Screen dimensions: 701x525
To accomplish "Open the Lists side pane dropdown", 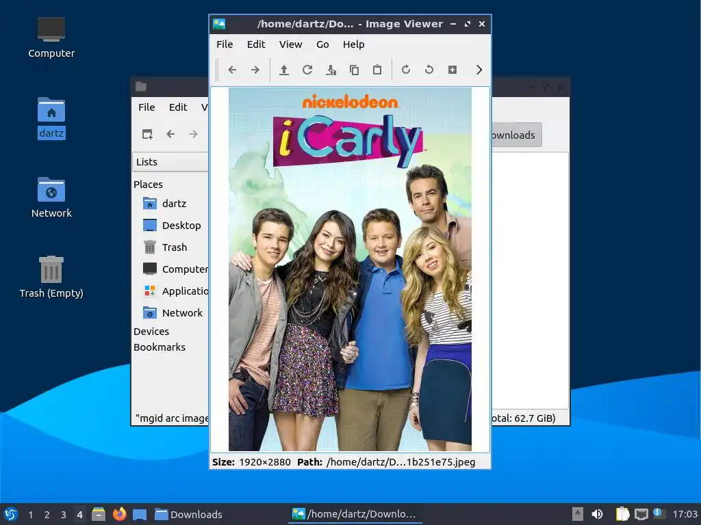I will click(170, 161).
